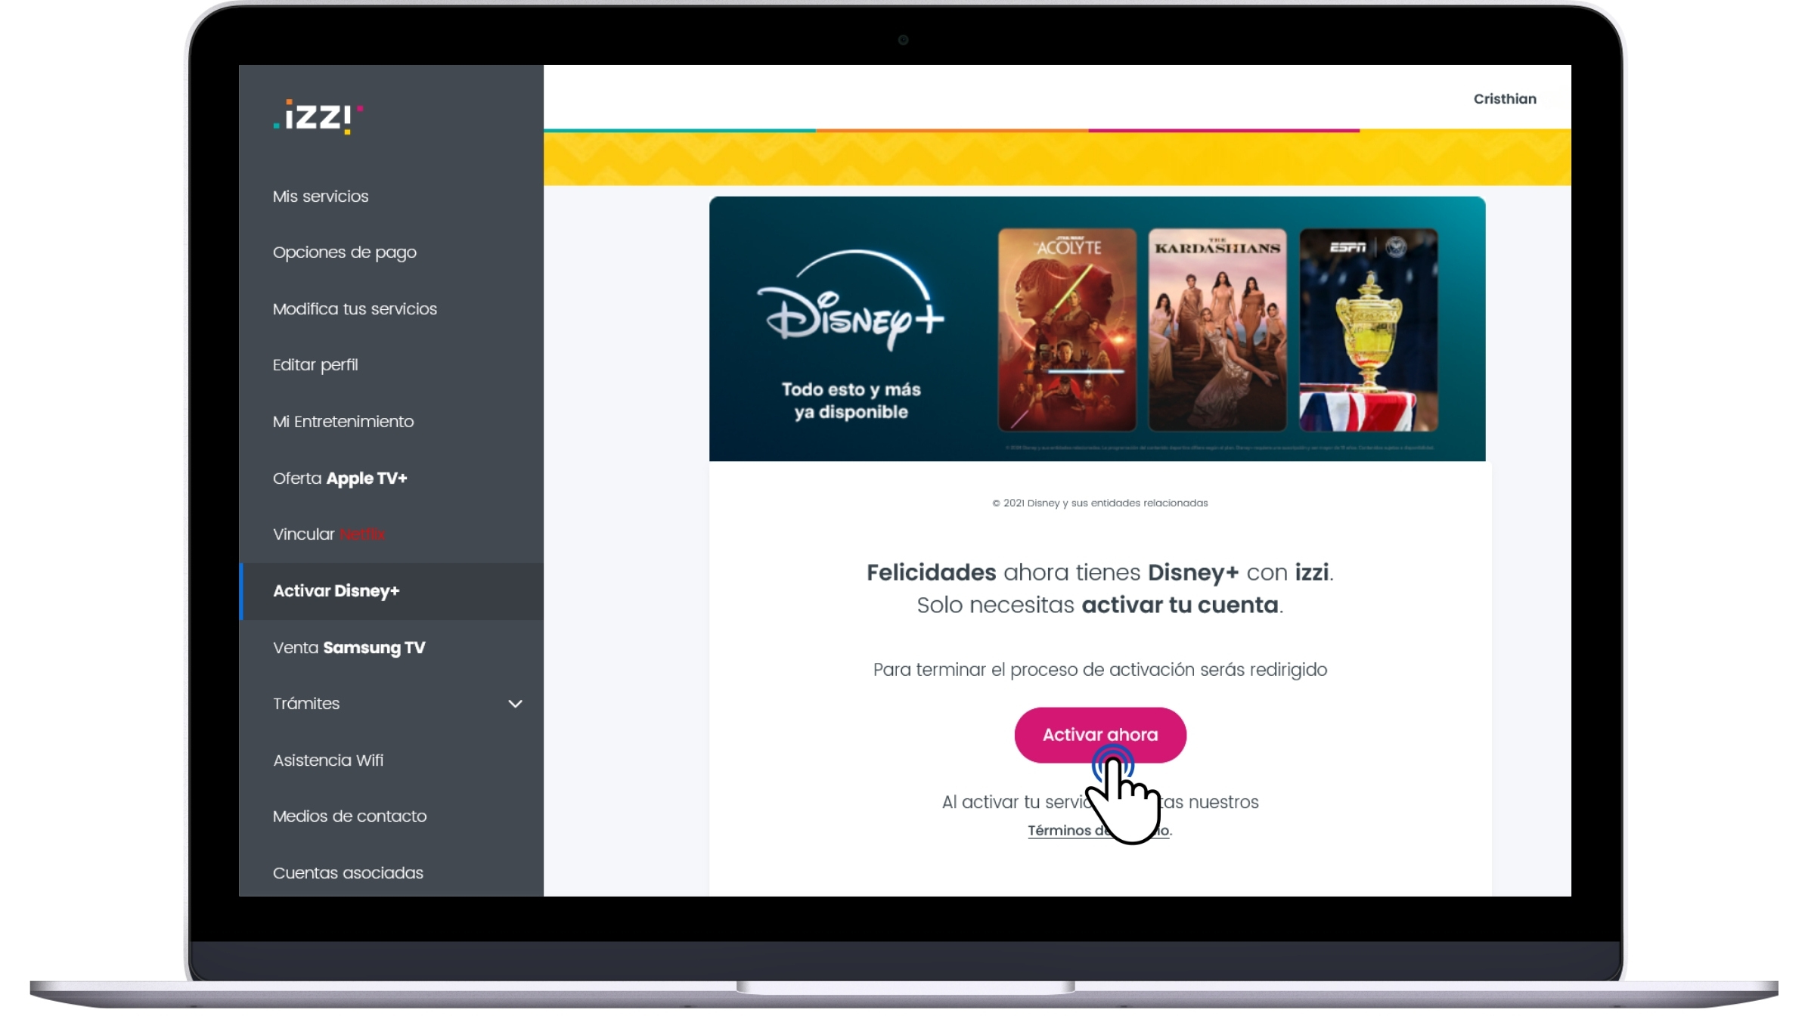The image size is (1808, 1016).
Task: Open the Oferta Apple TV+ entry
Action: click(x=340, y=479)
